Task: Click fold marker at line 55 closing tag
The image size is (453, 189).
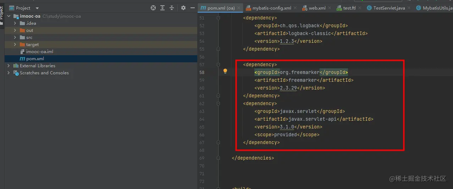Action: [x=219, y=49]
